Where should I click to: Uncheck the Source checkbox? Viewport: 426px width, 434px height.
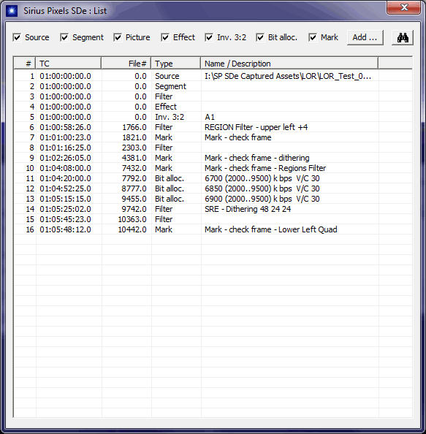pyautogui.click(x=17, y=37)
